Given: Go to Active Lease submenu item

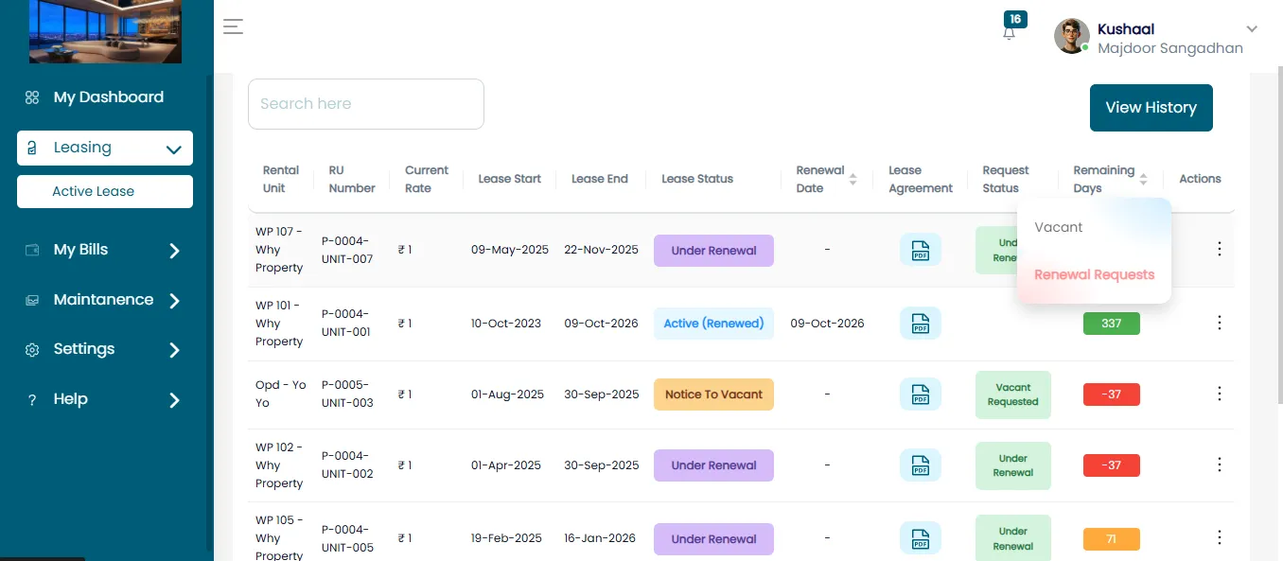Looking at the screenshot, I should (x=105, y=191).
